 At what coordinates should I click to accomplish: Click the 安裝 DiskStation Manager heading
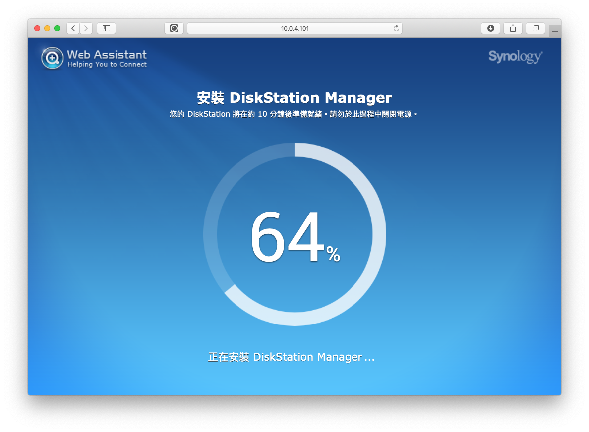tap(295, 97)
